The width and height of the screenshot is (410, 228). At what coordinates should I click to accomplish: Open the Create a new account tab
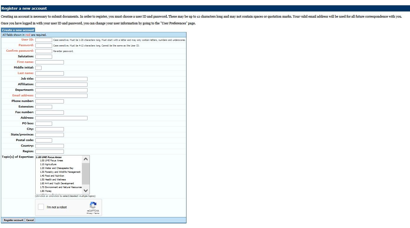[18, 30]
